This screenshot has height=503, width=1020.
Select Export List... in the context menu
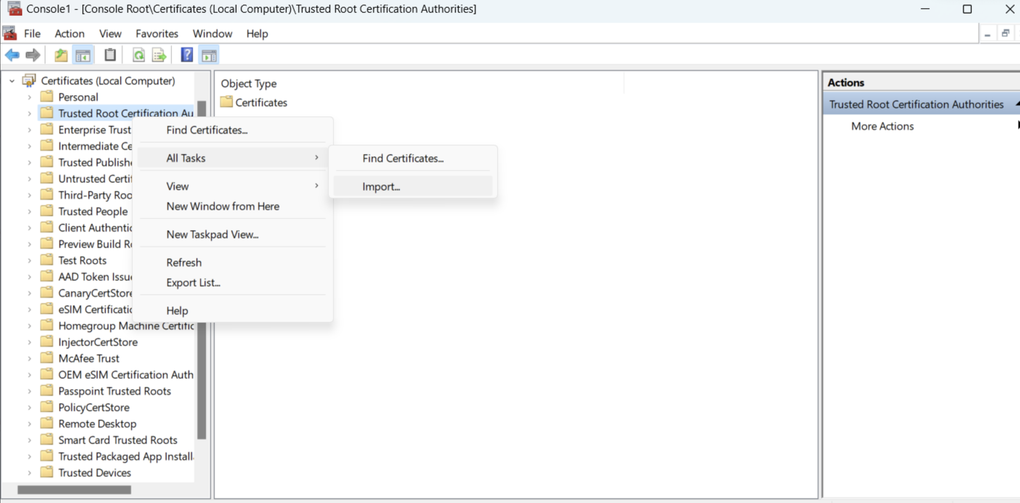point(193,283)
